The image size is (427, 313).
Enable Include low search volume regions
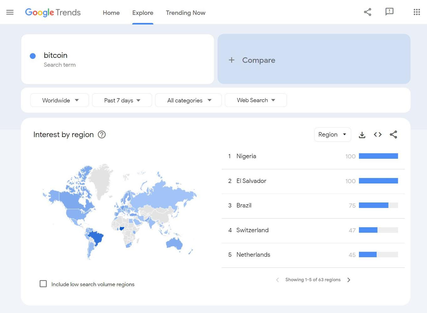[43, 284]
